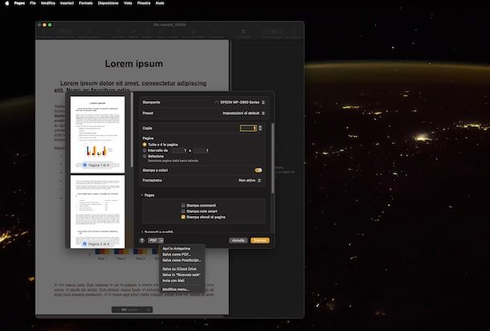Select the page 1 preview thumbnail

(97, 134)
